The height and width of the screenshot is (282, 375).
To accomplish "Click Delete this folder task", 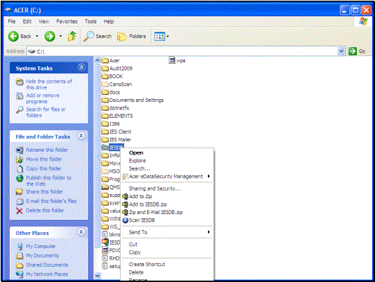I will tap(45, 211).
